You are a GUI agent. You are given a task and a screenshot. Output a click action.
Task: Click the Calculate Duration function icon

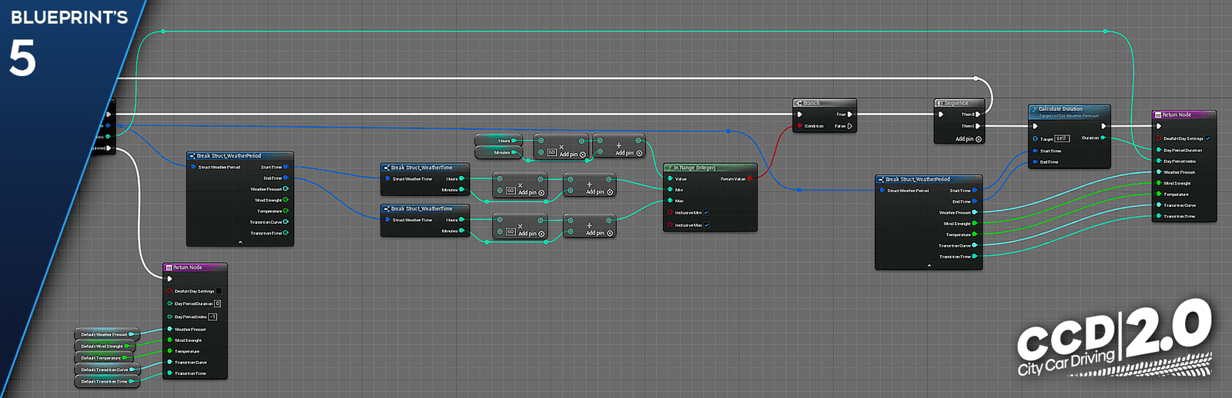[1034, 109]
